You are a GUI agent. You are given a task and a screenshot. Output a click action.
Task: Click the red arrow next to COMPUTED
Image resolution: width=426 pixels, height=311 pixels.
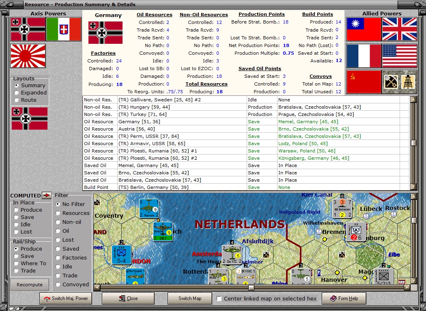(x=47, y=195)
